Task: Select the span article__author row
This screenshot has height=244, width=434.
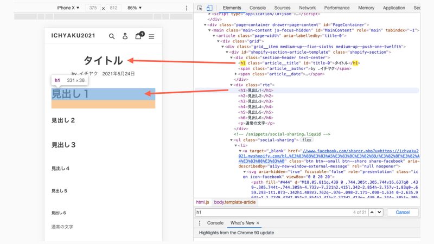Action: (295, 69)
